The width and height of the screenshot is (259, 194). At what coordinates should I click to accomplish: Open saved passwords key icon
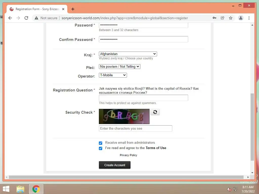[x=214, y=18]
